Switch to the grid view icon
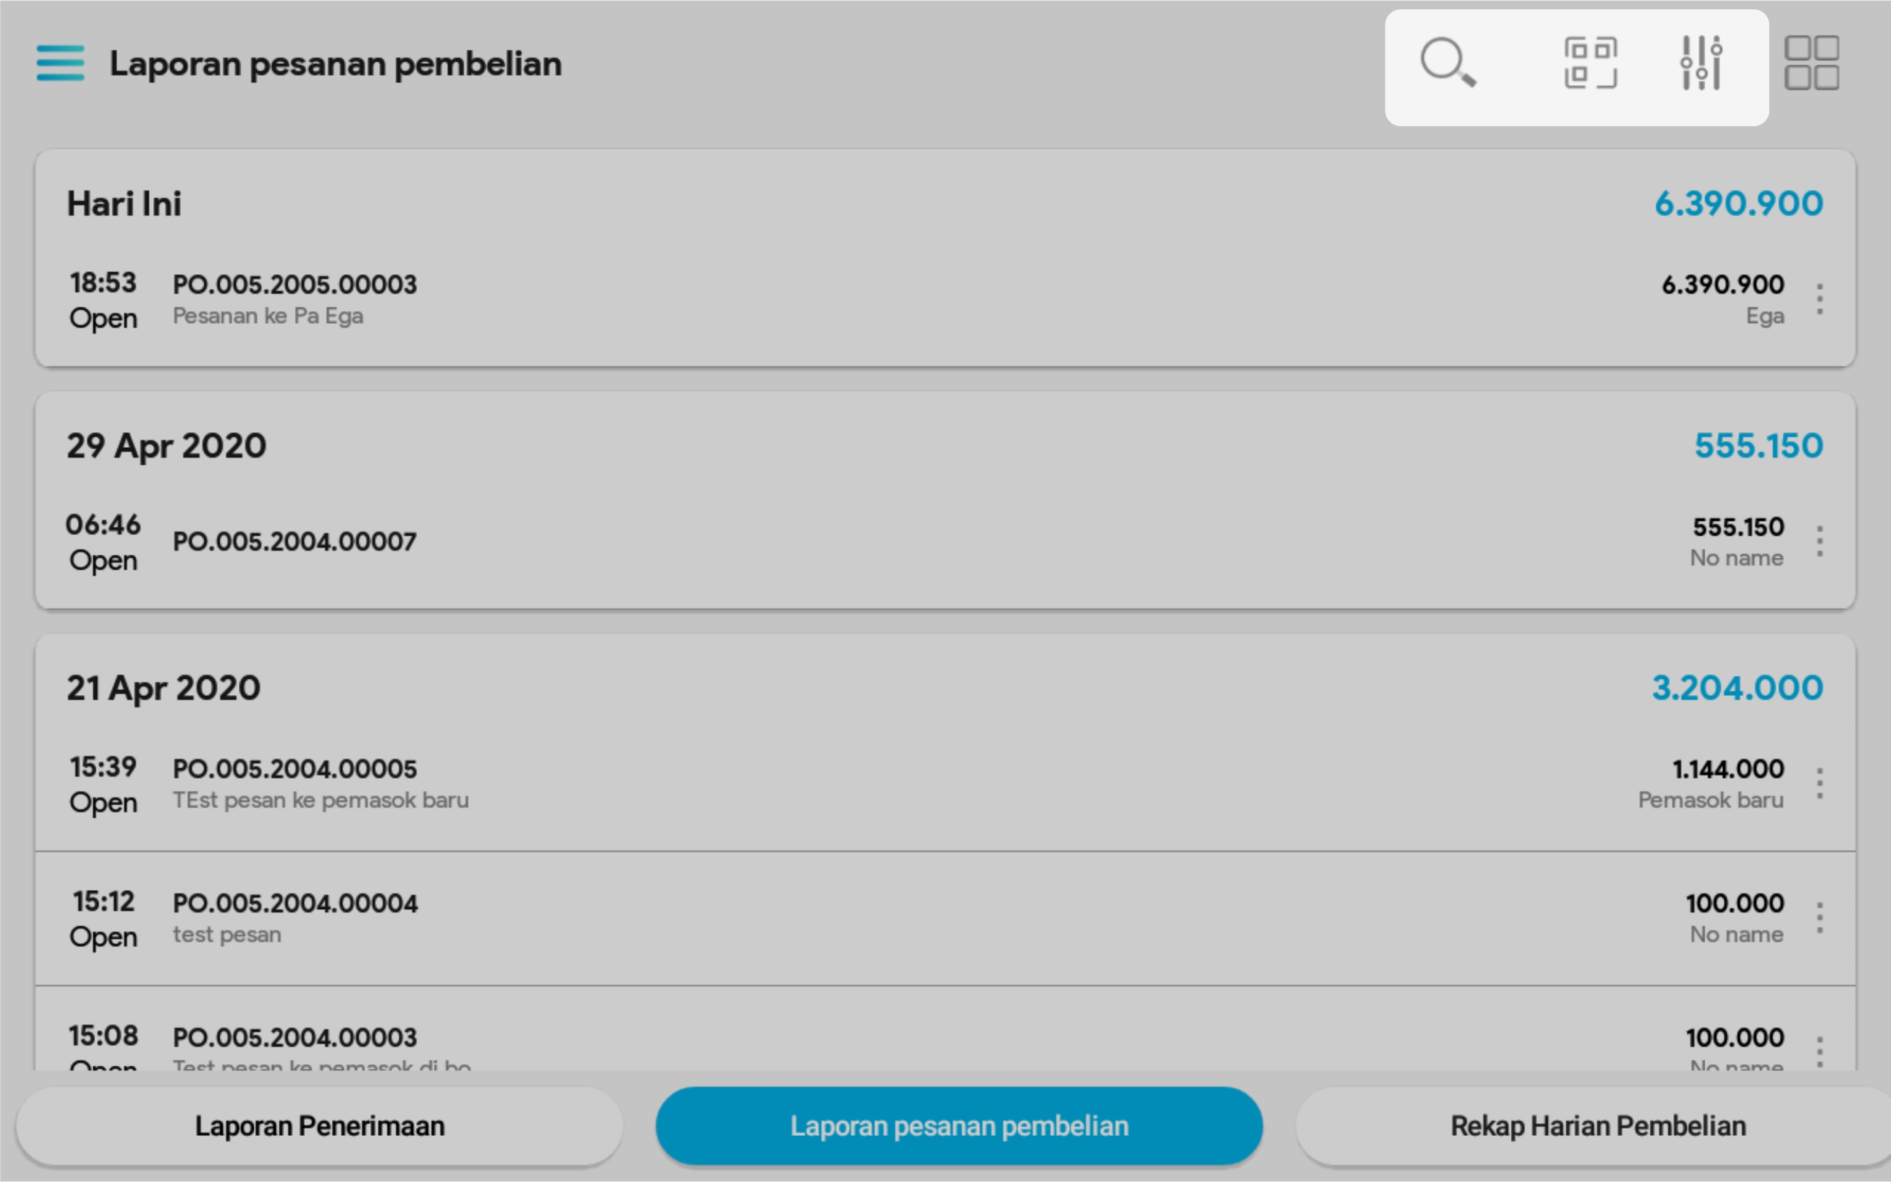The width and height of the screenshot is (1891, 1182). click(1811, 62)
